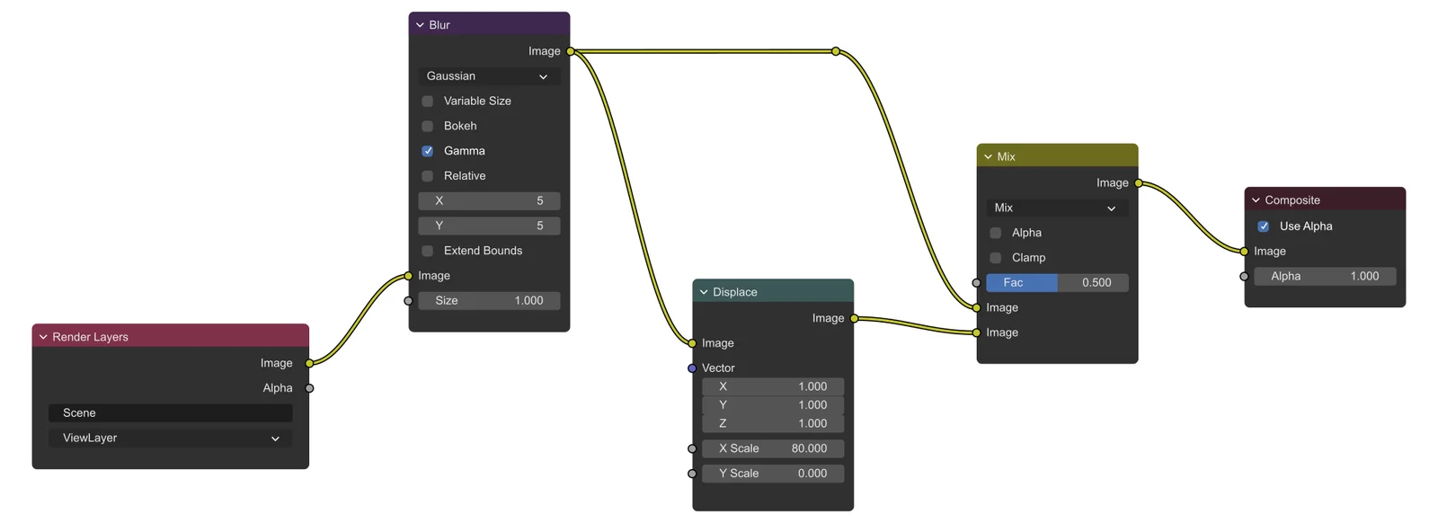Collapse the Render Layers node
The height and width of the screenshot is (523, 1438).
coord(43,337)
